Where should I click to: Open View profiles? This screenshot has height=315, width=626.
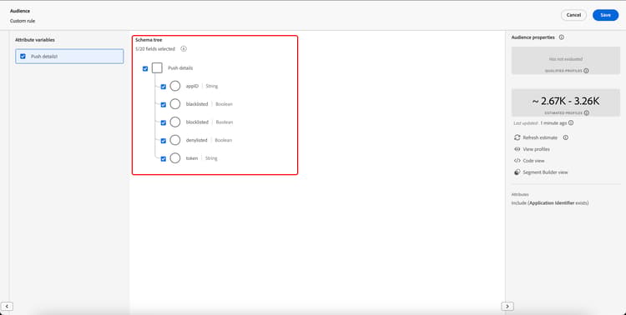[536, 149]
